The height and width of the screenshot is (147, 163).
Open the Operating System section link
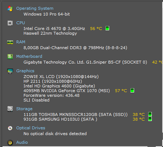click(35, 8)
